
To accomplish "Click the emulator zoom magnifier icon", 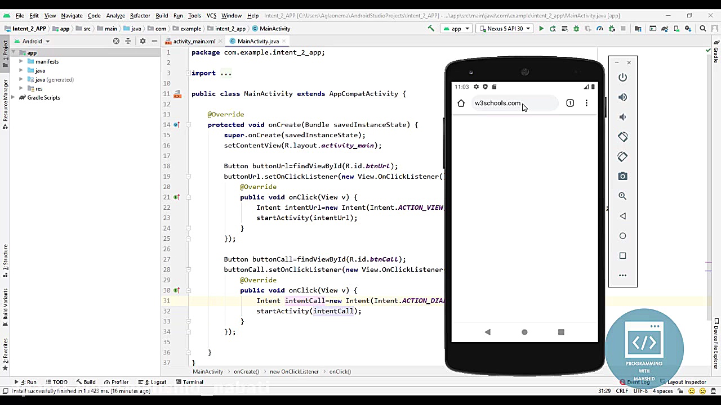I will tap(622, 196).
